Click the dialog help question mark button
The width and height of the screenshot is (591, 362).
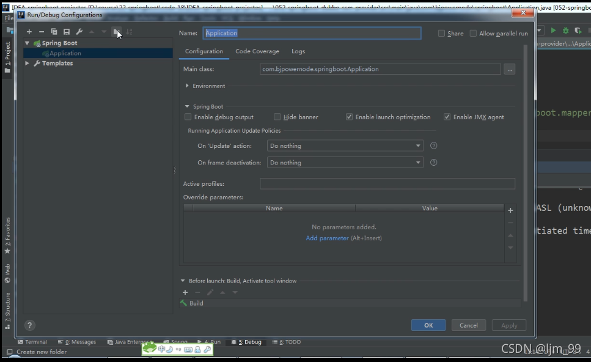click(x=30, y=325)
